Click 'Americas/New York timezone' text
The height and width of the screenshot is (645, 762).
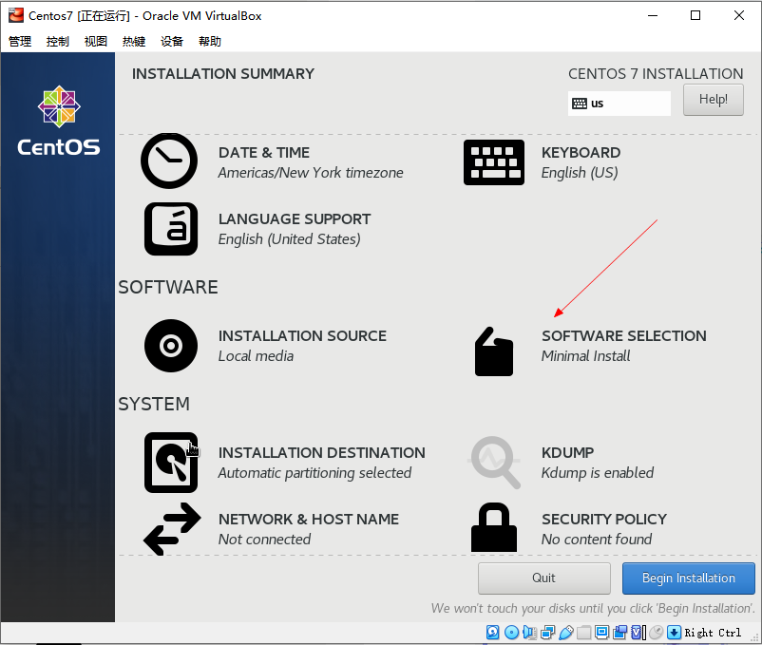311,173
